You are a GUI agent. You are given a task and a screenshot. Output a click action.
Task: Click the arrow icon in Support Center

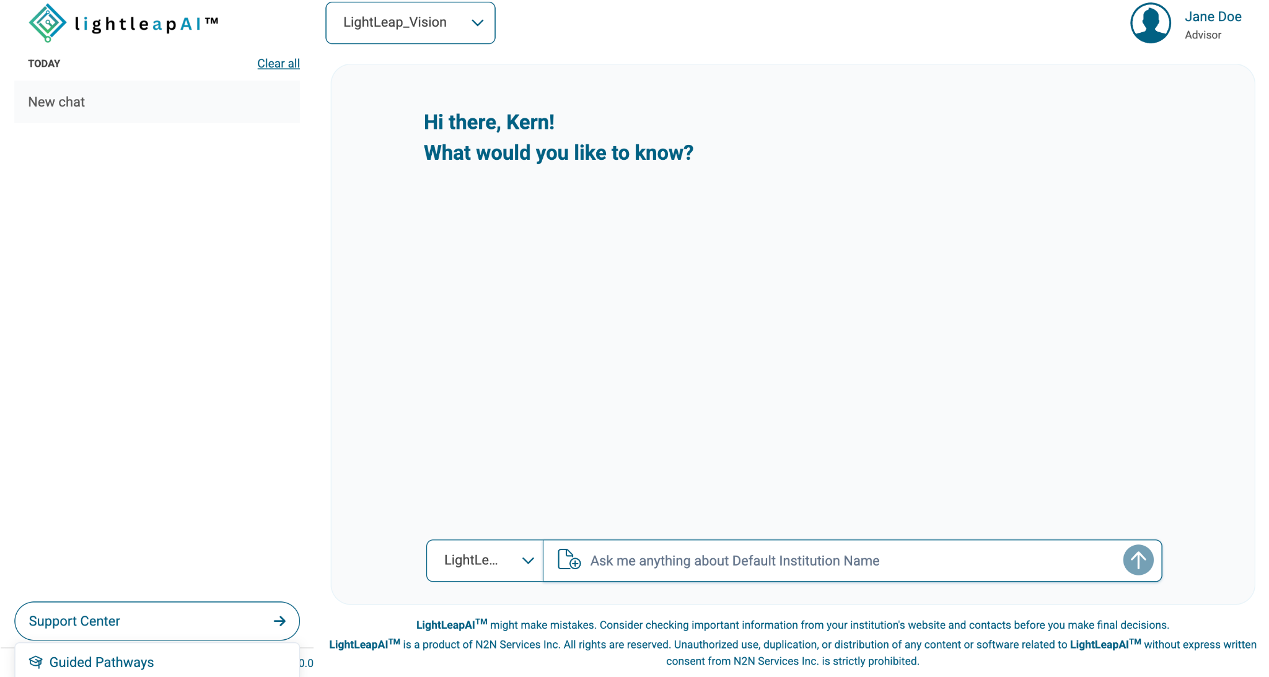point(279,621)
